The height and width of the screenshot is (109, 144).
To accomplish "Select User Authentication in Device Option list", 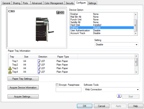I will click(102, 30).
